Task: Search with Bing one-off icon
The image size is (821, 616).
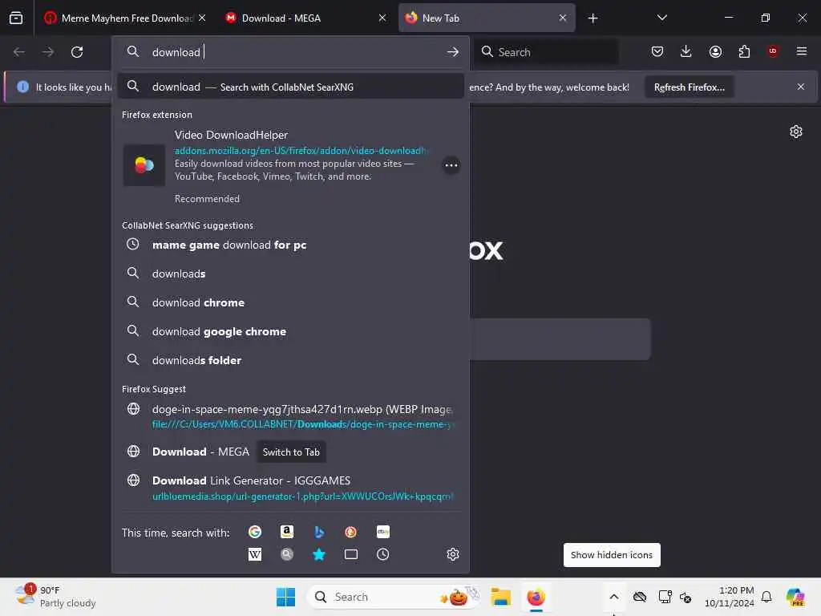Action: tap(319, 532)
